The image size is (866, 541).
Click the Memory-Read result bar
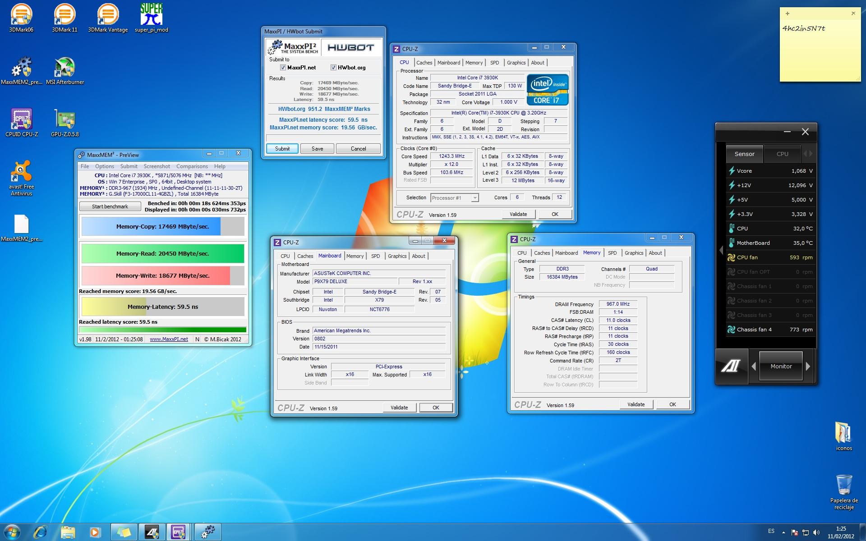click(163, 253)
